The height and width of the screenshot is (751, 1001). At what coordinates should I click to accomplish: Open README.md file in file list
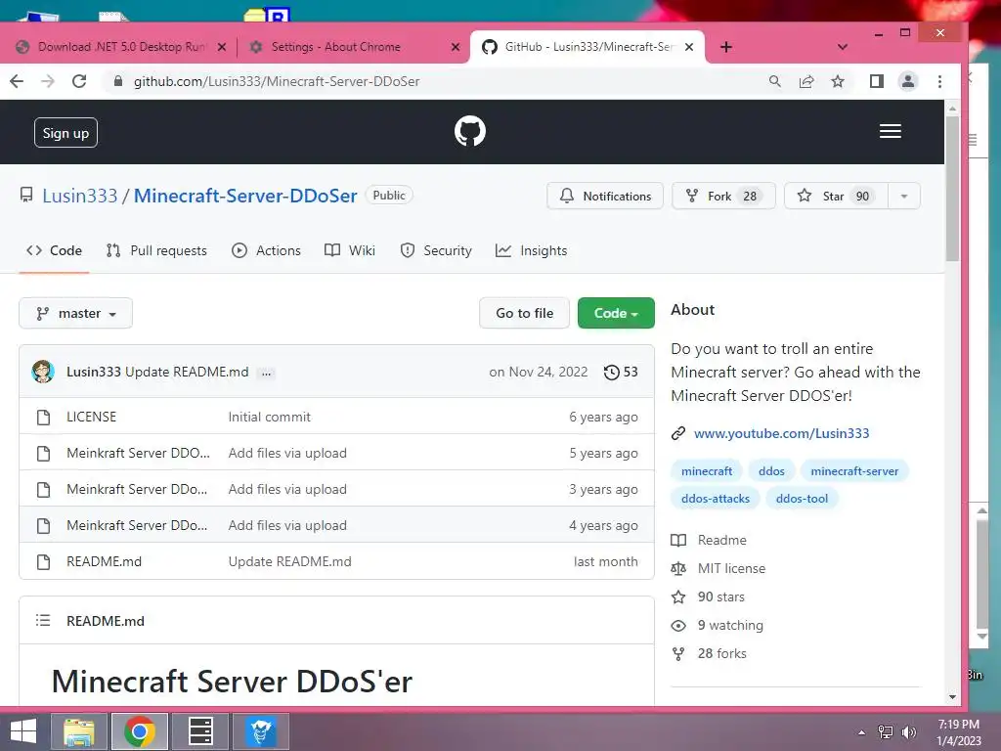pos(104,561)
